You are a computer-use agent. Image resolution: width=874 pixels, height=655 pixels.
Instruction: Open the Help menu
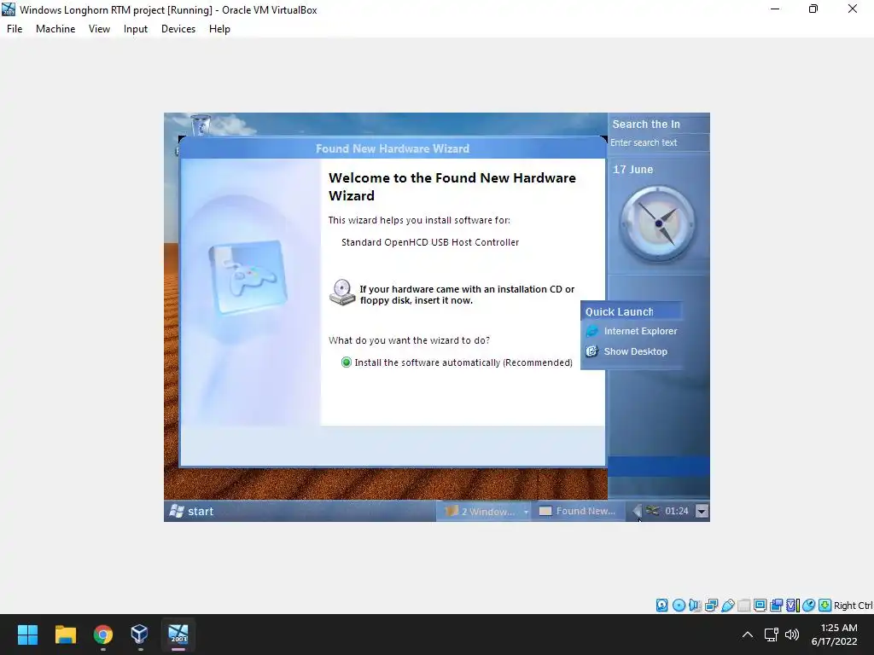click(219, 29)
